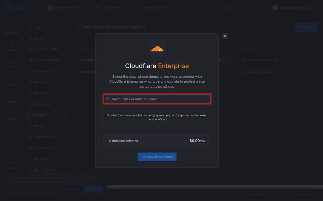Click the Vulnerable Sites bug icon

coord(31,49)
